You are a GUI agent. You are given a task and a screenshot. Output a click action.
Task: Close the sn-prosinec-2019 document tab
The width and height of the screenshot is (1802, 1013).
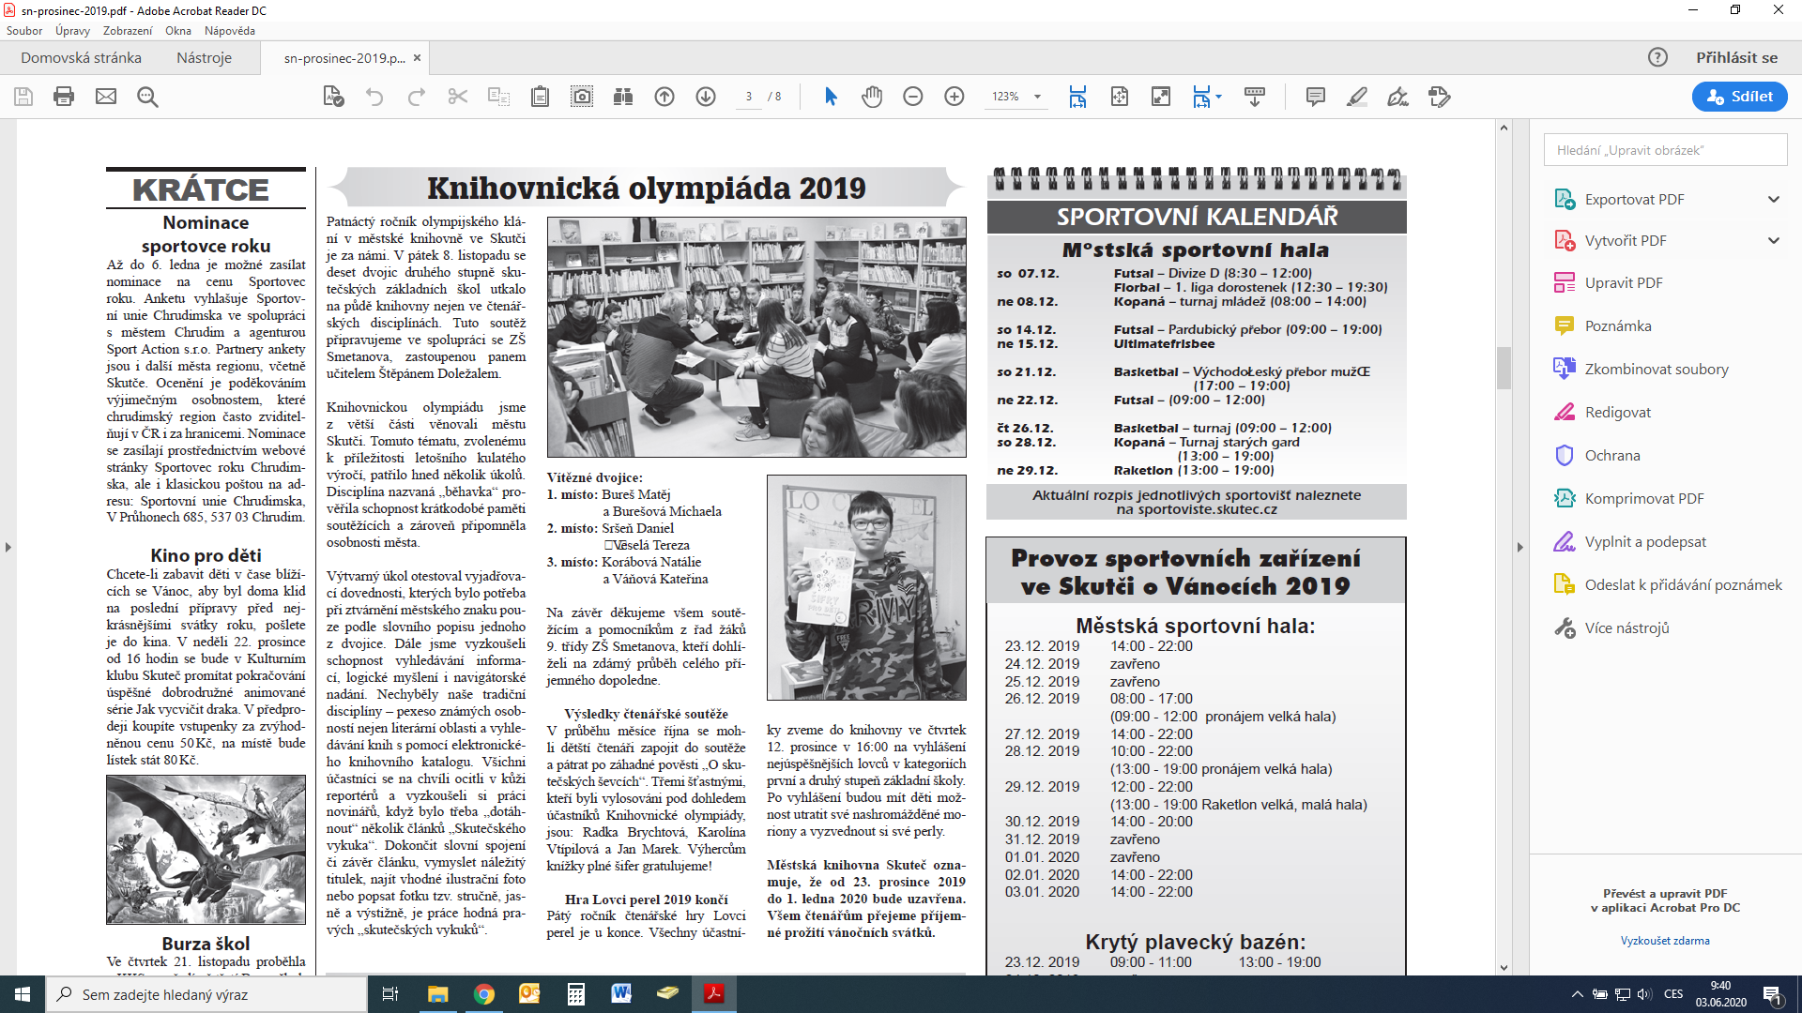418,58
